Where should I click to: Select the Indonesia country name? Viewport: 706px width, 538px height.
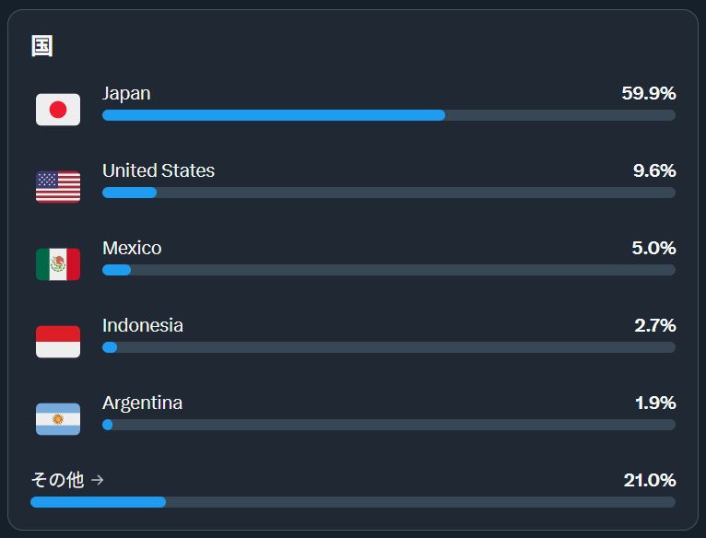[143, 325]
